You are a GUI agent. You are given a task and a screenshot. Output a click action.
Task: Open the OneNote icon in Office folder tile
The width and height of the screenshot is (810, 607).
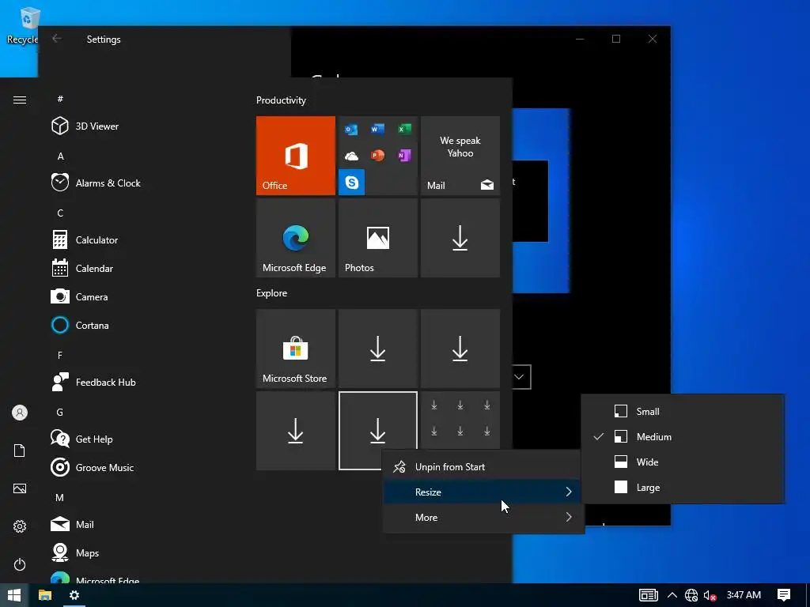click(x=404, y=156)
